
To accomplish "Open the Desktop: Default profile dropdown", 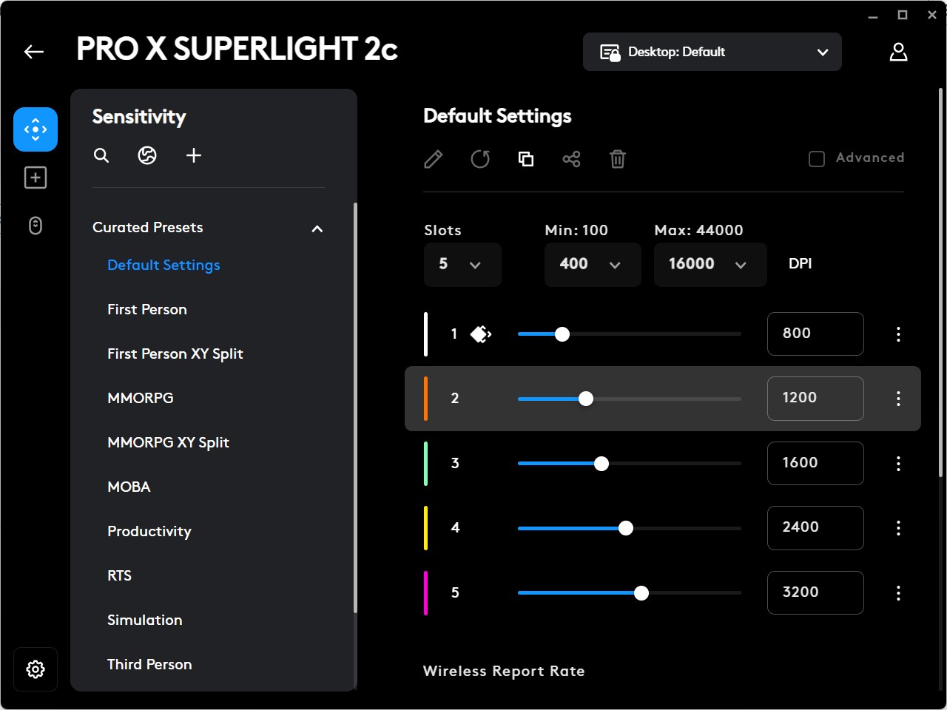I will (x=712, y=52).
